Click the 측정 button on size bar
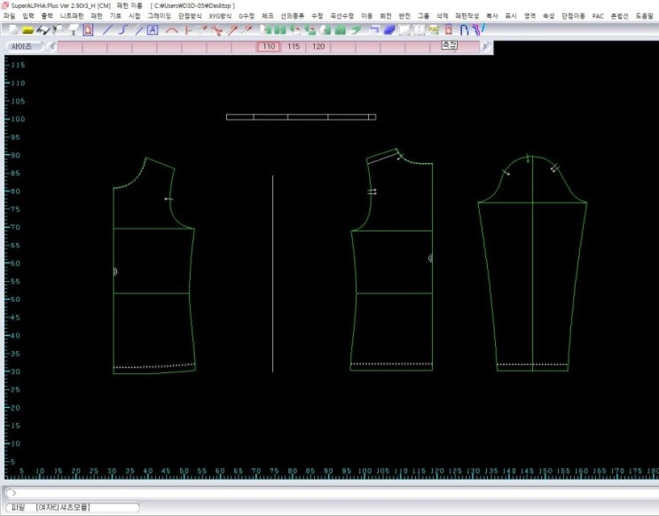Viewport: 659px width, 516px height. [449, 46]
